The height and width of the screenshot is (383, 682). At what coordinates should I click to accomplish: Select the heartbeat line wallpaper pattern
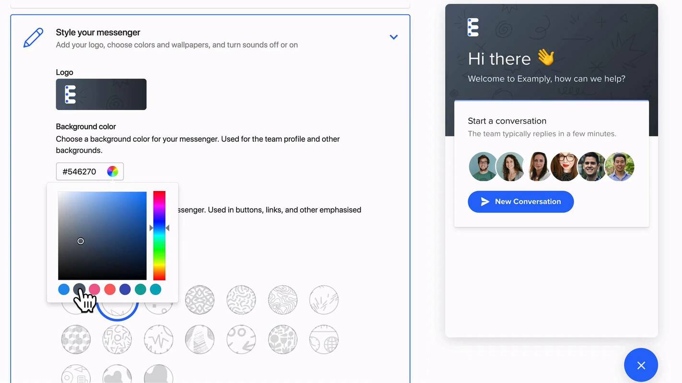[158, 340]
